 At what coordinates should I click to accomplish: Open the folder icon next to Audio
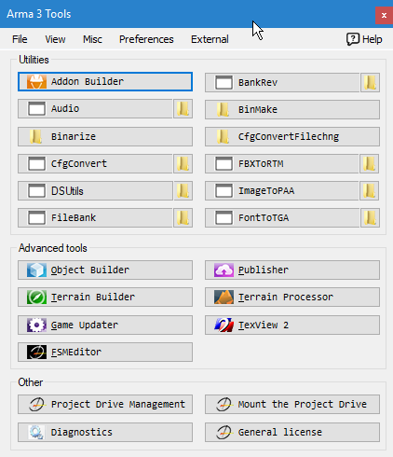(183, 109)
